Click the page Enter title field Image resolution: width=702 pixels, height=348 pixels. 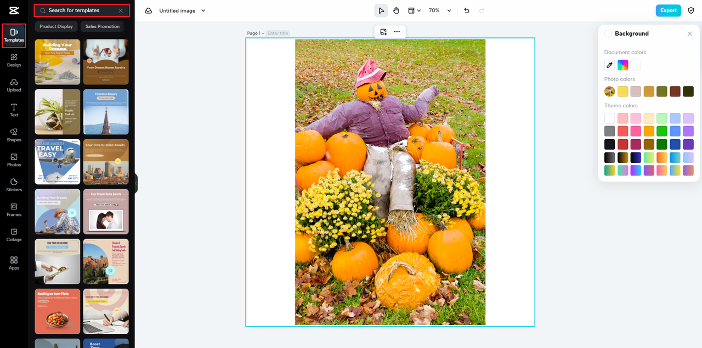point(278,33)
